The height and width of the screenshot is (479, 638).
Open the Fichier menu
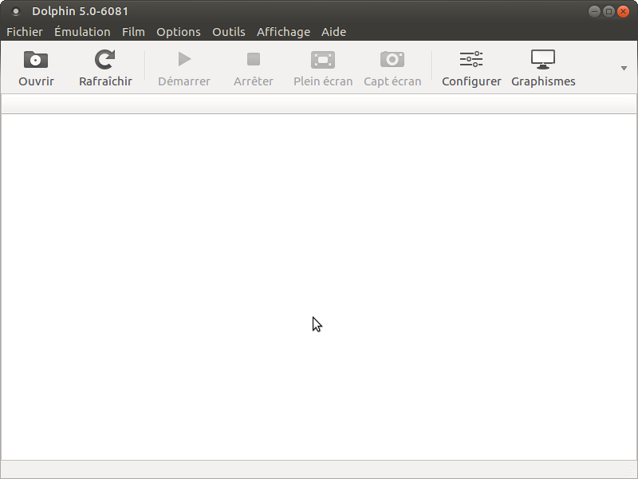tap(25, 32)
